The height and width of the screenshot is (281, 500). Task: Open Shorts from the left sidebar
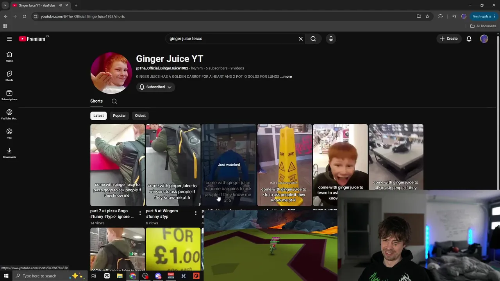tap(9, 76)
